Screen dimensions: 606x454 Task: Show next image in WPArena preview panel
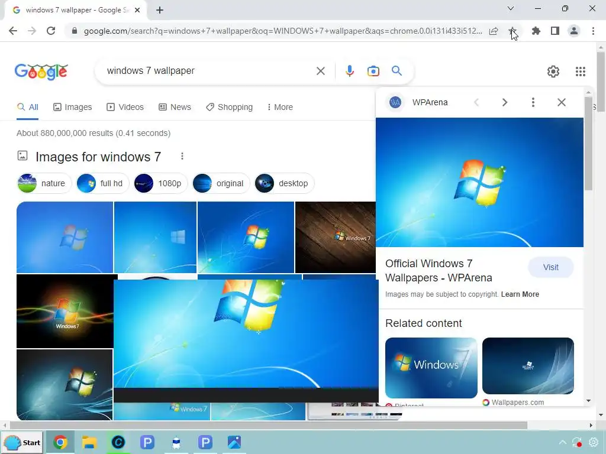click(x=504, y=102)
